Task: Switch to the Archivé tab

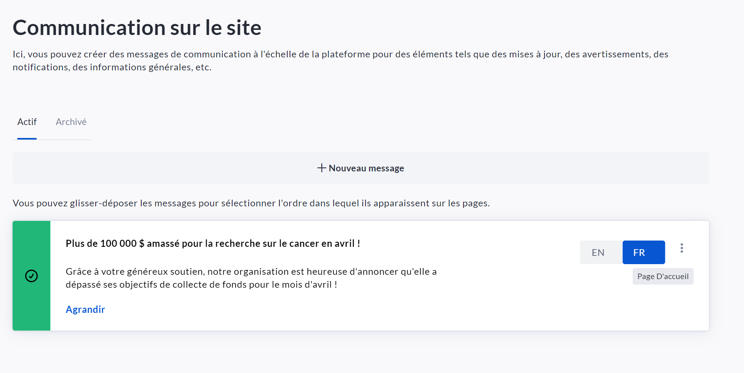Action: tap(71, 122)
